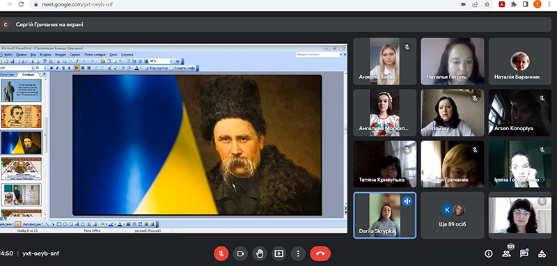Share this page icon in address bar
This screenshot has width=557, height=266.
tap(475, 4)
